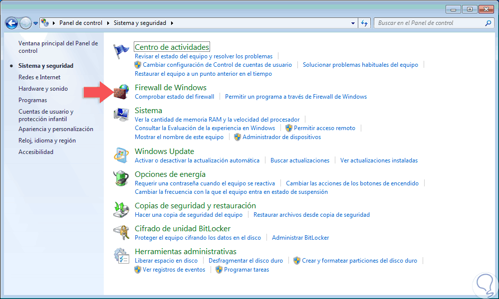Open Apariencia y personalización category

click(x=56, y=129)
